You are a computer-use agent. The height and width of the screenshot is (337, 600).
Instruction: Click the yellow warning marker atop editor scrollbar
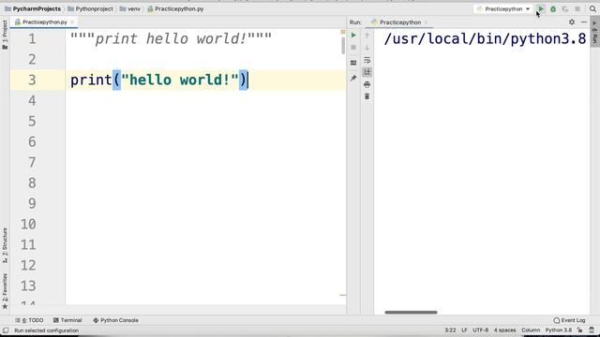point(343,32)
